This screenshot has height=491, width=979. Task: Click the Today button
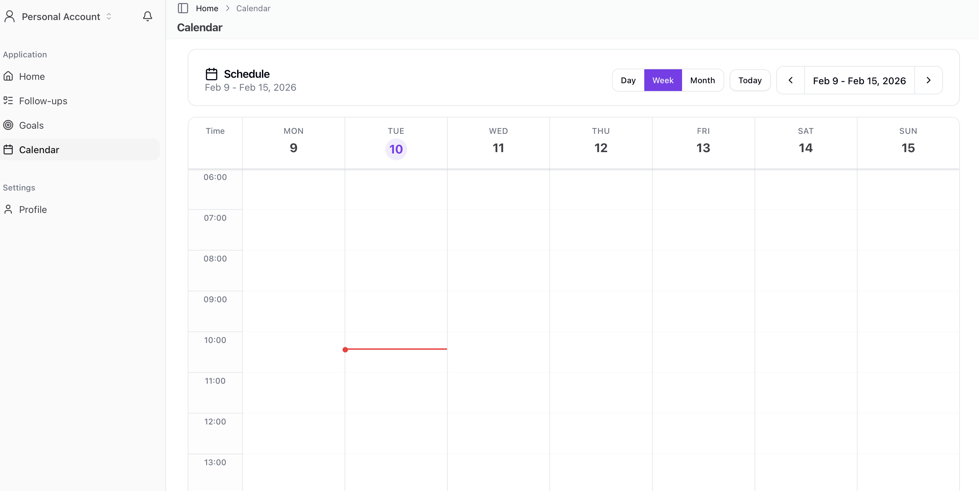(x=749, y=80)
